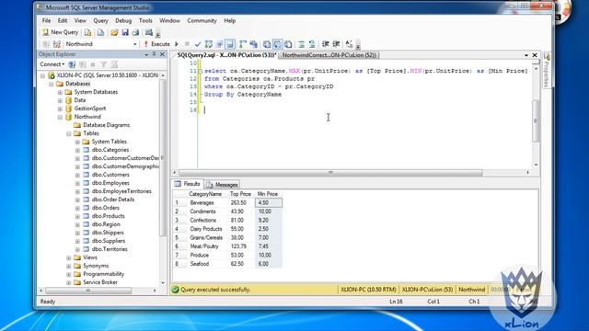This screenshot has width=589, height=331.
Task: Open the Query menu
Action: pos(100,20)
